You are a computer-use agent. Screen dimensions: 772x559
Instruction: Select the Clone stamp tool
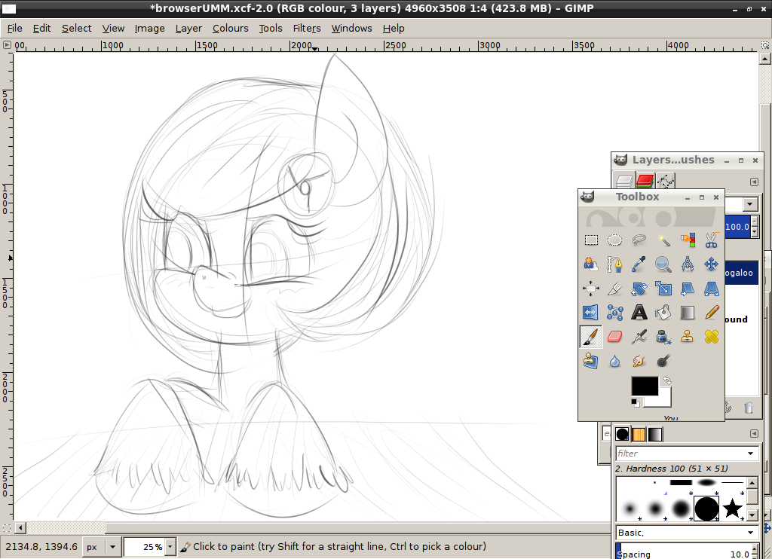(x=688, y=337)
